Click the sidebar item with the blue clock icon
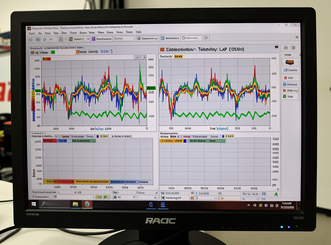Viewport: 331px width, 245px height. pos(290,70)
